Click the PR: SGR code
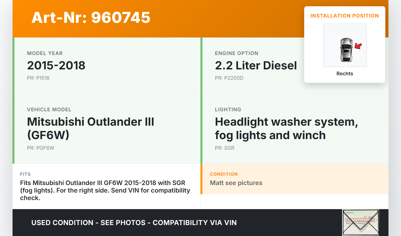The image size is (401, 236). pos(225,148)
